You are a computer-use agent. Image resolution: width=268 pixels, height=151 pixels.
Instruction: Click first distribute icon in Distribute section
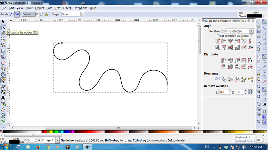click(x=224, y=60)
